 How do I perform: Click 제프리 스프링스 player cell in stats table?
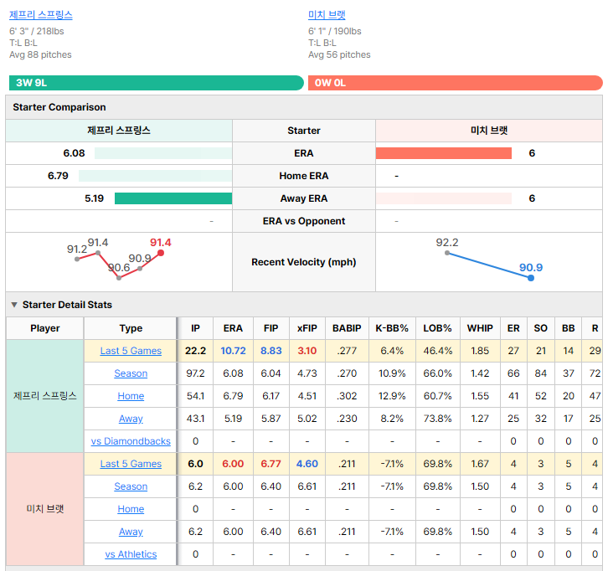coord(45,396)
